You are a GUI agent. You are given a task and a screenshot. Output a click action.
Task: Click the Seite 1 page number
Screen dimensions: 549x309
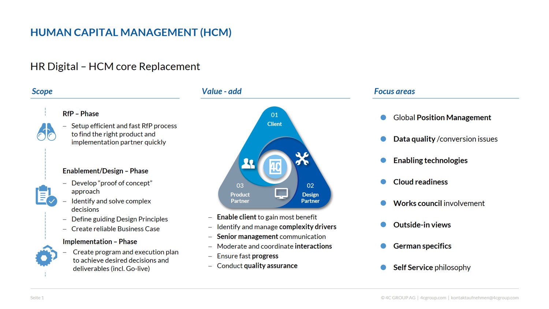37,298
